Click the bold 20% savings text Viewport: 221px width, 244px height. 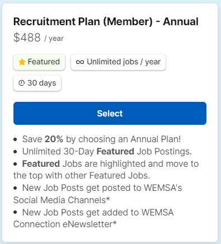[54, 139]
